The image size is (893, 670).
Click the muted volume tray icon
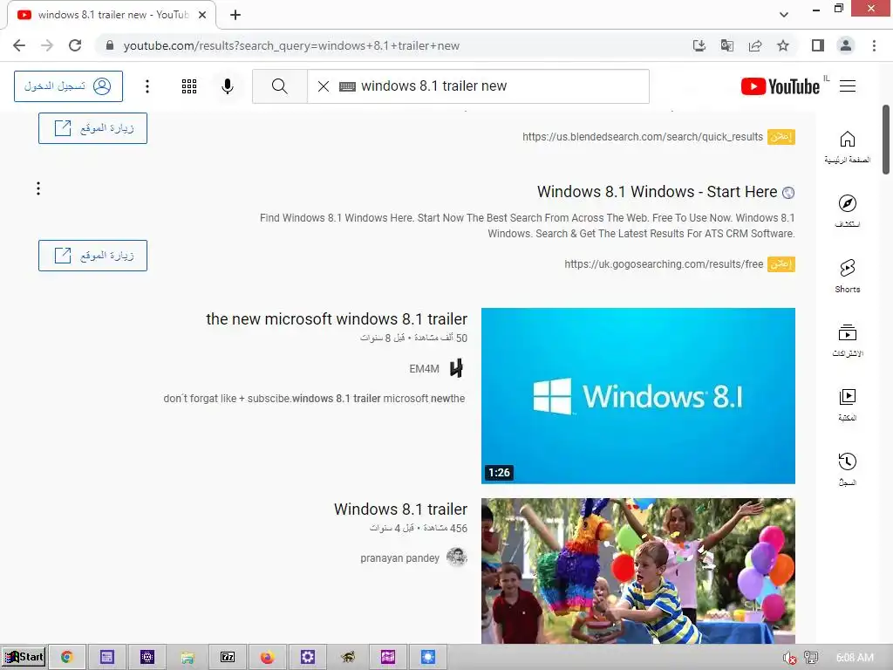coord(789,658)
